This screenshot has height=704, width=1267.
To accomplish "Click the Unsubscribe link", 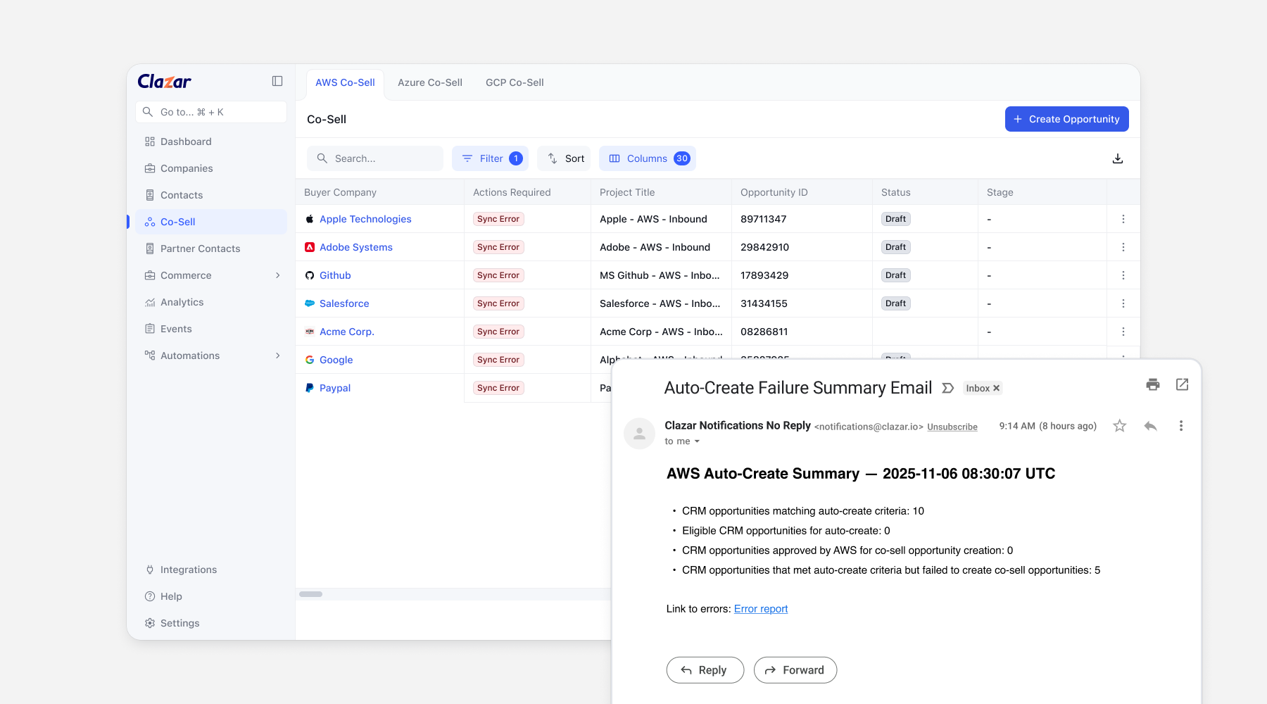I will pyautogui.click(x=952, y=427).
